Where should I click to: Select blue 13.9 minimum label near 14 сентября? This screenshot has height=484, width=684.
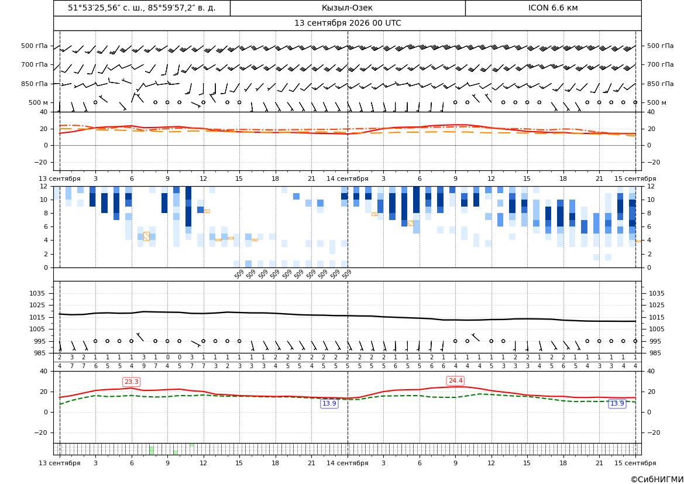(x=329, y=404)
